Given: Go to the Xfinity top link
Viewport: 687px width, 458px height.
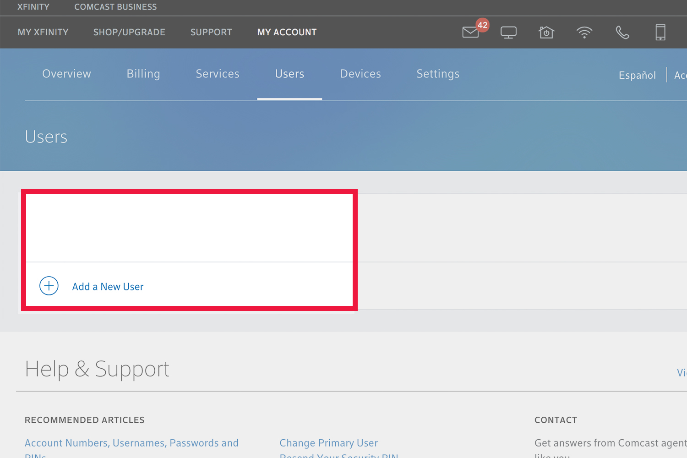Looking at the screenshot, I should [x=33, y=7].
